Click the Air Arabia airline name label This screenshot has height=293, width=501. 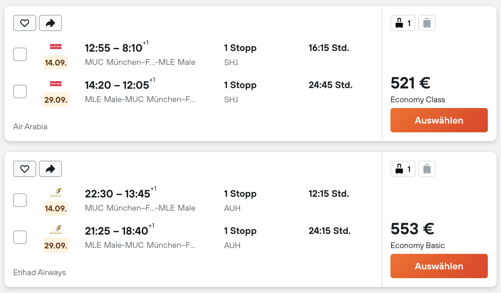click(30, 127)
